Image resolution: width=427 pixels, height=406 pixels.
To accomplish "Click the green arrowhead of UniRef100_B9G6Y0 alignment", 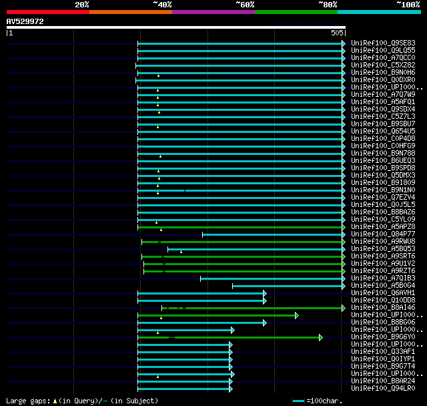I will (321, 338).
